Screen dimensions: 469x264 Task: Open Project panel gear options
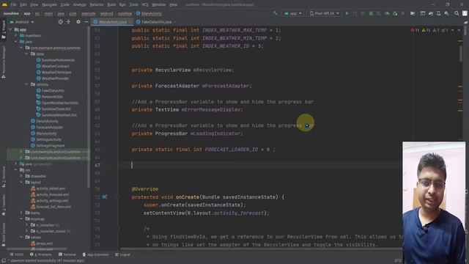tap(78, 22)
